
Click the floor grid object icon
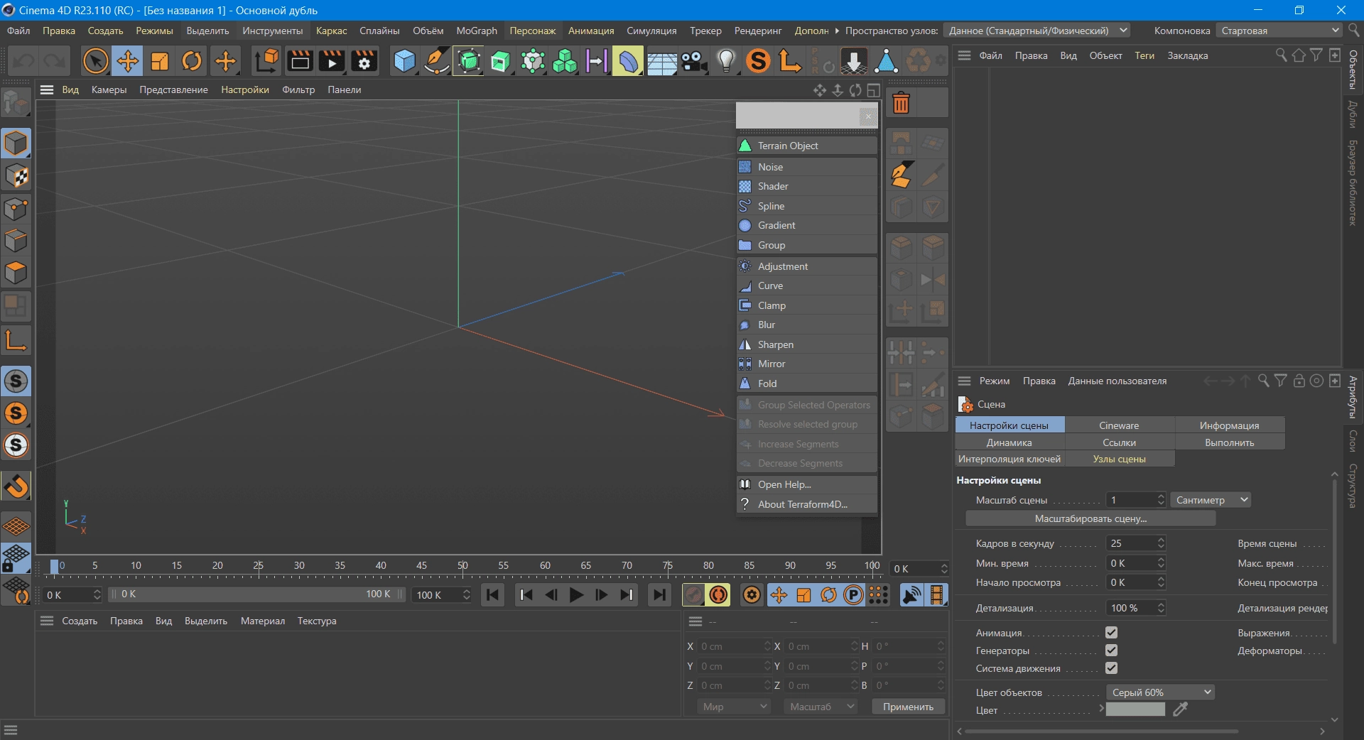661,61
